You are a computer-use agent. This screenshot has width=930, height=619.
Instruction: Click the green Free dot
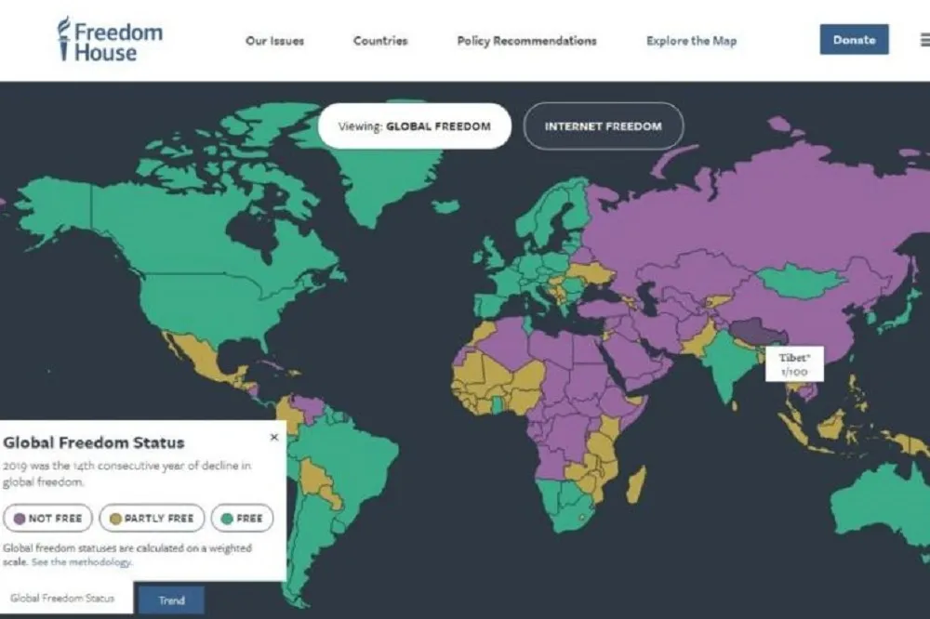point(228,518)
